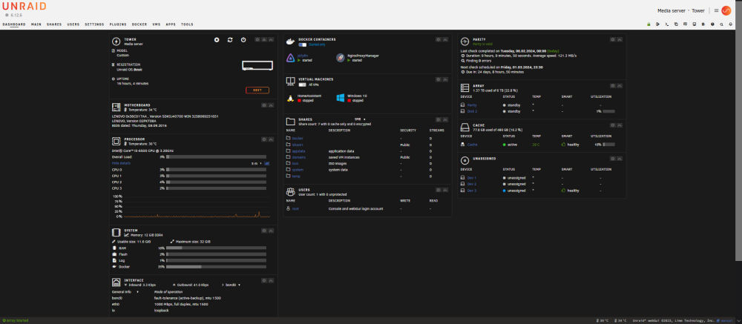Image resolution: width=742 pixels, height=324 pixels.
Task: Open settings gear of Motherboard panel
Action: [264, 105]
